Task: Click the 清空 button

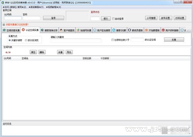Action: coord(34,52)
